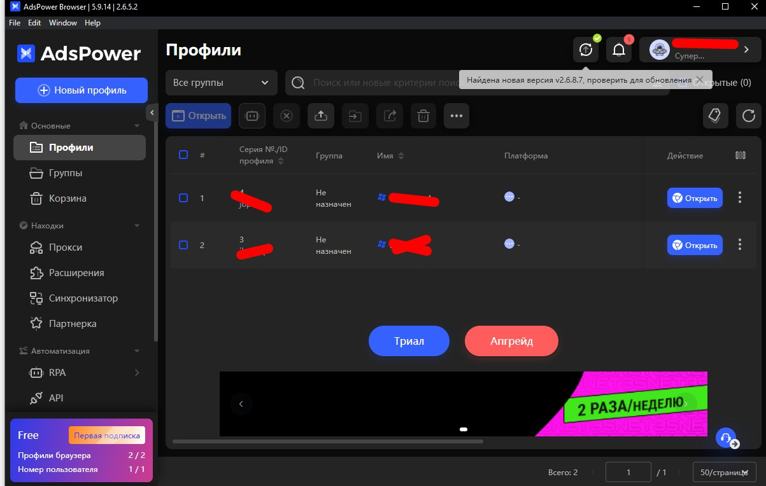Click the tags icon
Image resolution: width=766 pixels, height=486 pixels.
coord(714,116)
